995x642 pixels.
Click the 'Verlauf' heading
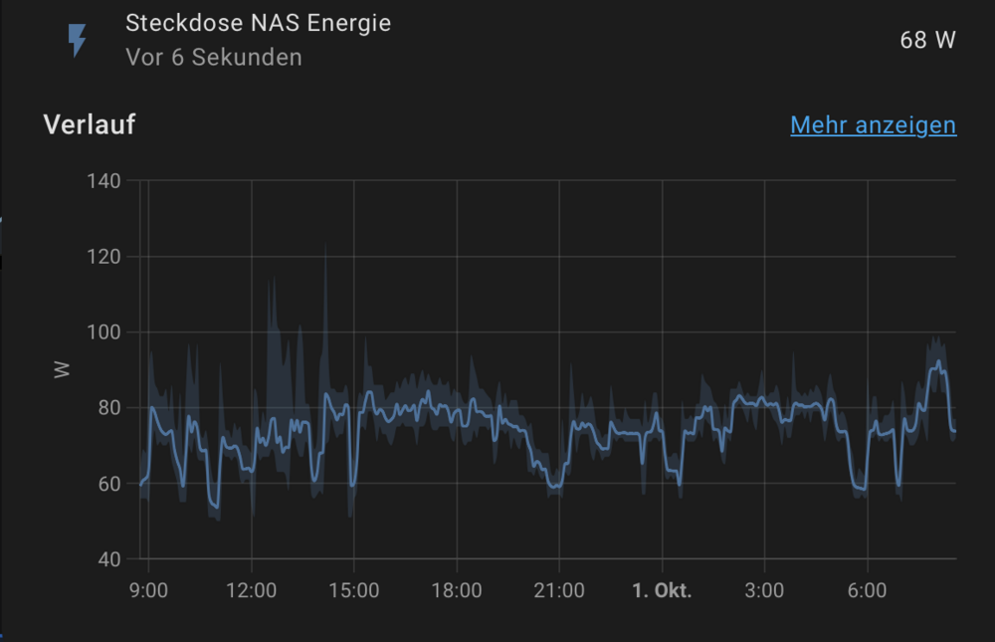pos(90,124)
